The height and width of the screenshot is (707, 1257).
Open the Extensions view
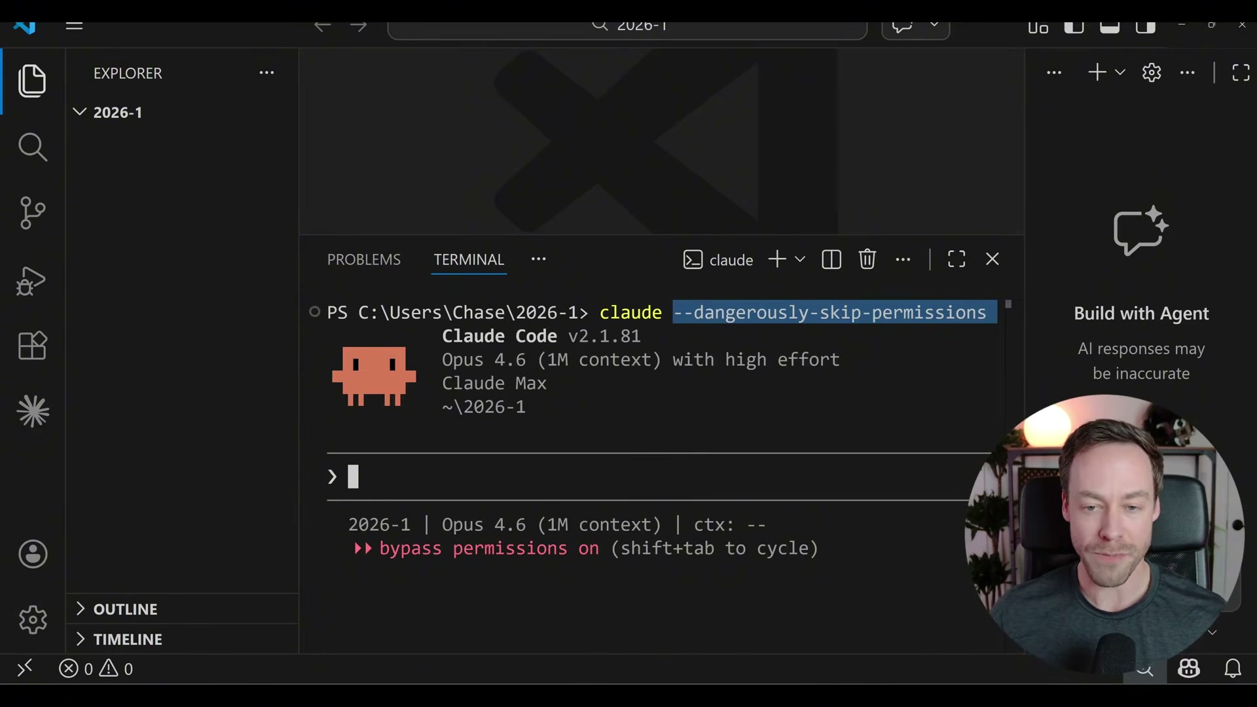pos(32,345)
